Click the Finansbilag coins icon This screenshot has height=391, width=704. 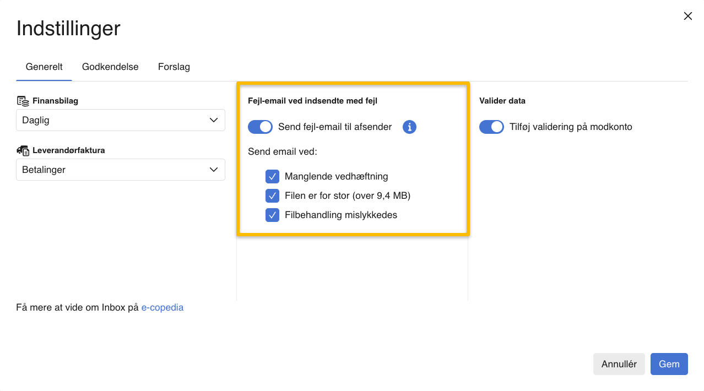tap(23, 101)
